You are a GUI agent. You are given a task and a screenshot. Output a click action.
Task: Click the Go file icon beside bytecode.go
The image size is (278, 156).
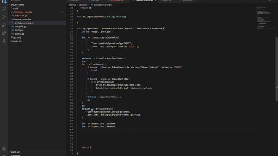click(13, 16)
